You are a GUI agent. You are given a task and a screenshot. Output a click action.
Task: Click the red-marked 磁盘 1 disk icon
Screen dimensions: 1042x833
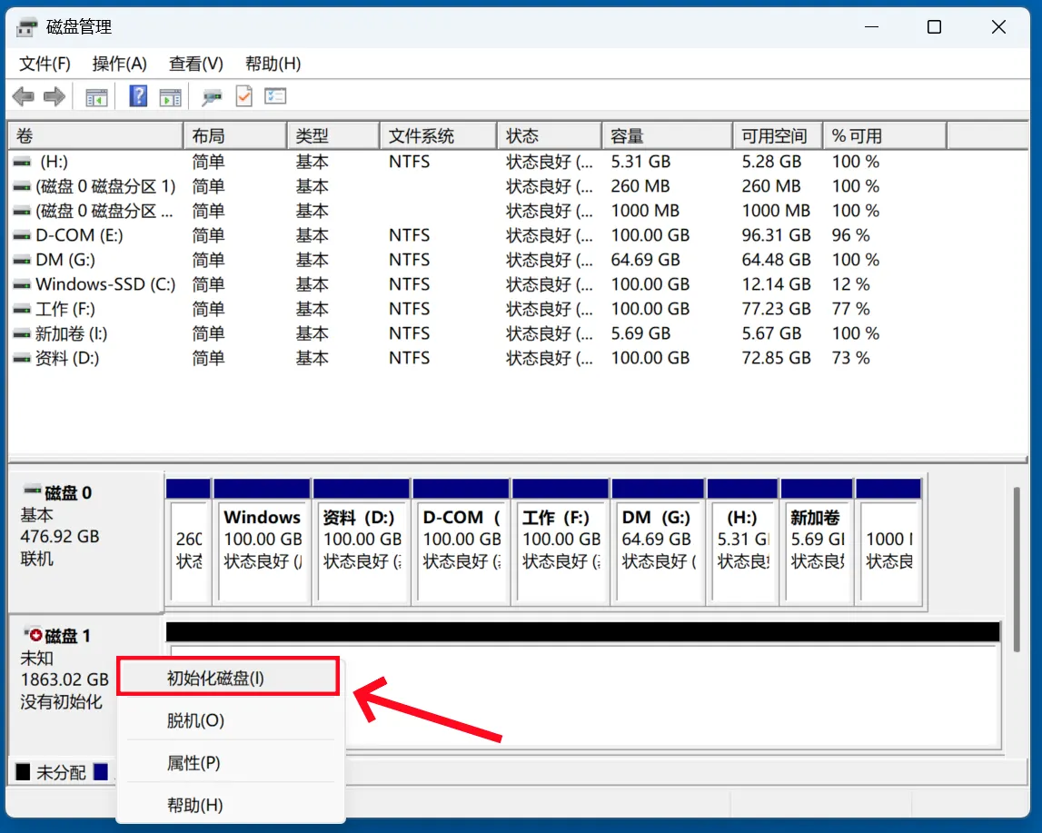pyautogui.click(x=34, y=634)
